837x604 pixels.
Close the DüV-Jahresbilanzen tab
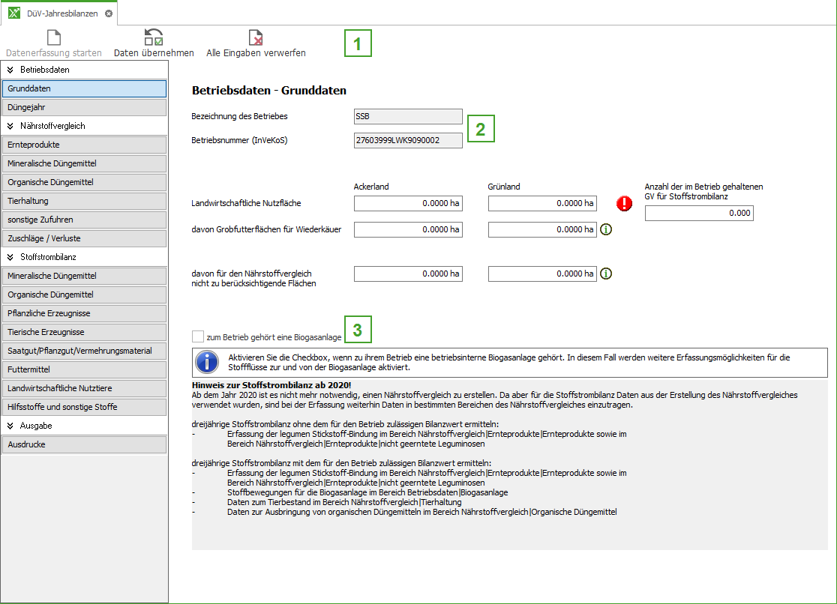tap(109, 13)
